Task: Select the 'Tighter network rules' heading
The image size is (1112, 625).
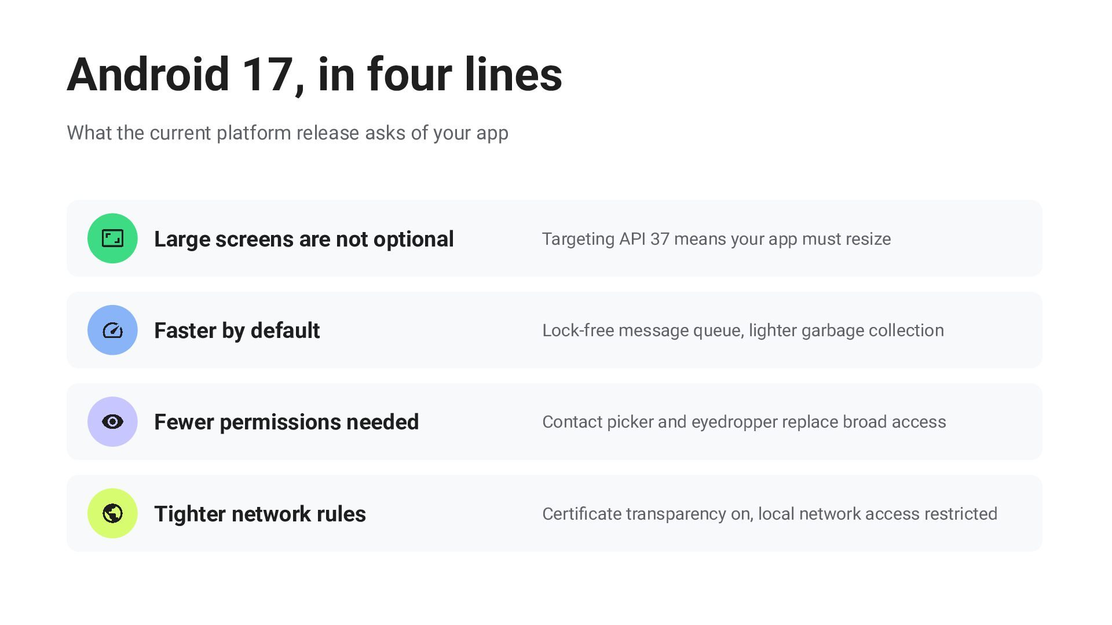Action: tap(260, 514)
